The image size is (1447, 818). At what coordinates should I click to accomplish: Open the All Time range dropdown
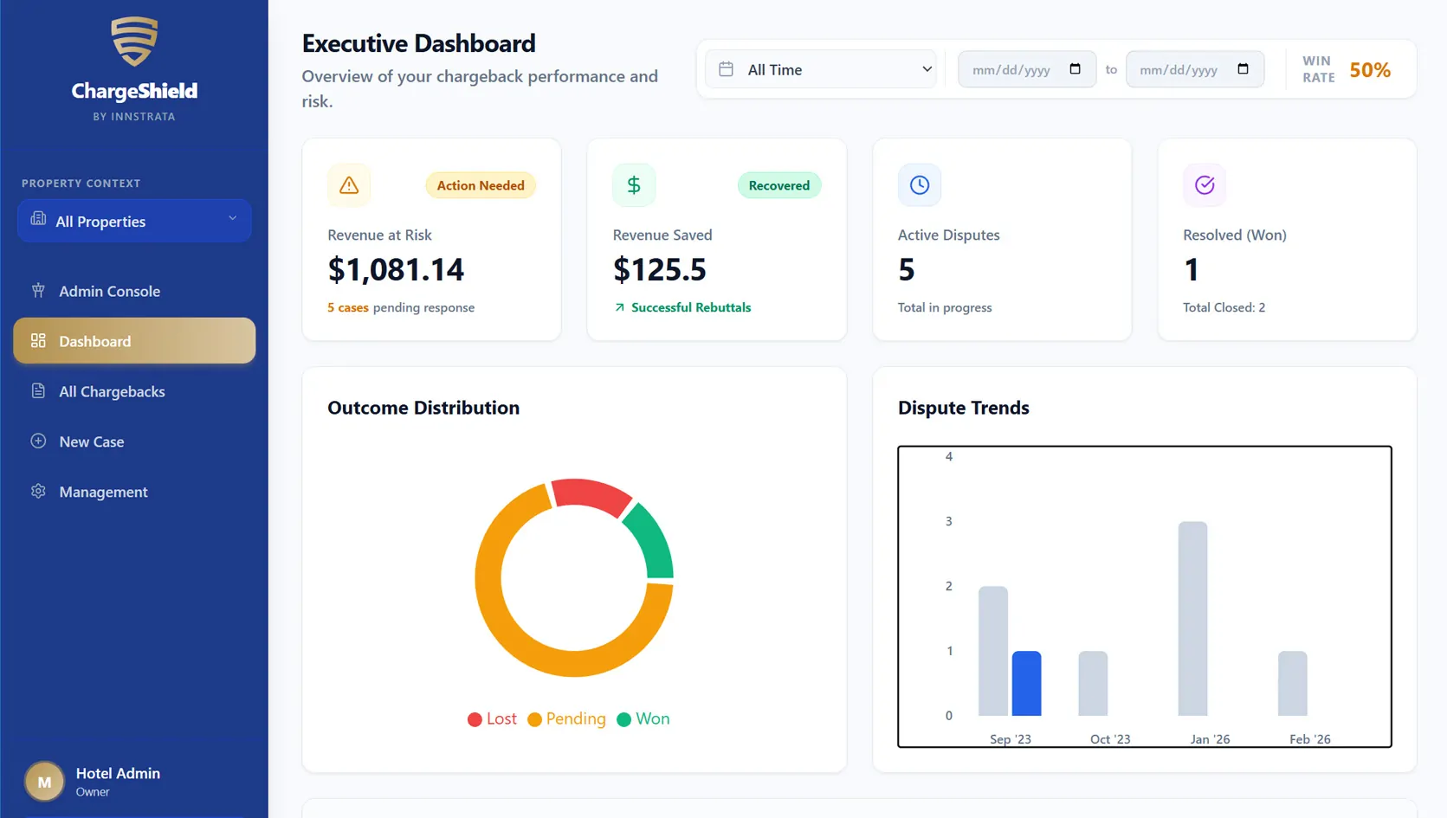821,70
